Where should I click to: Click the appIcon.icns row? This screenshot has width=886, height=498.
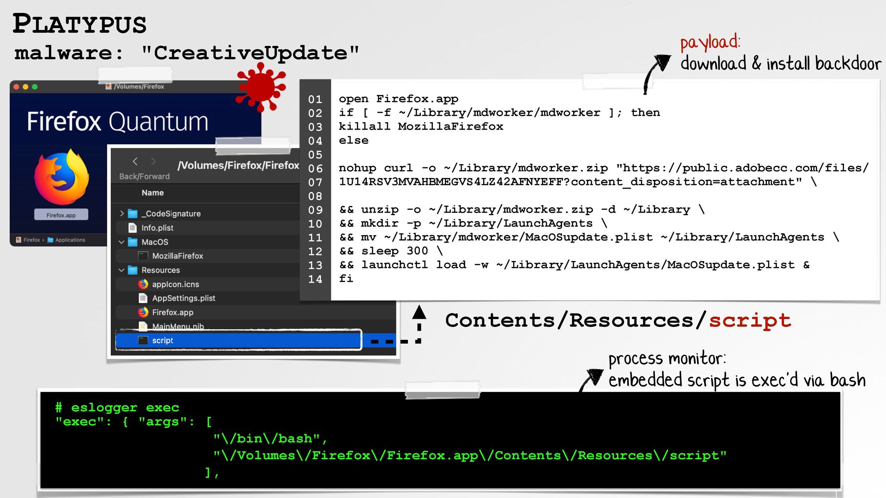tap(207, 284)
